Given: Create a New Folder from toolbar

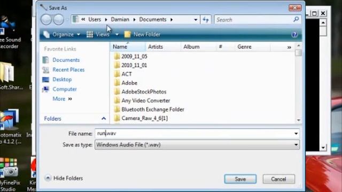Looking at the screenshot, I should coord(142,34).
